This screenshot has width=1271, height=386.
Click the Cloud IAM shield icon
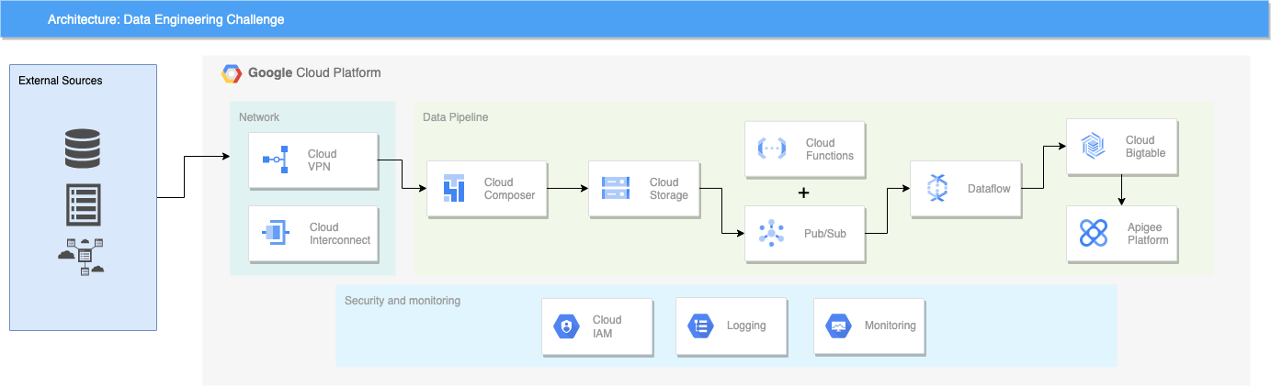click(x=565, y=325)
